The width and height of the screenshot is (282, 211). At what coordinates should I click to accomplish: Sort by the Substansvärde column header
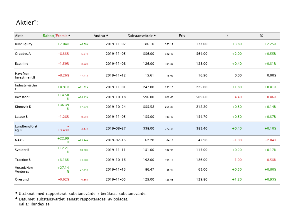[x=142, y=36]
